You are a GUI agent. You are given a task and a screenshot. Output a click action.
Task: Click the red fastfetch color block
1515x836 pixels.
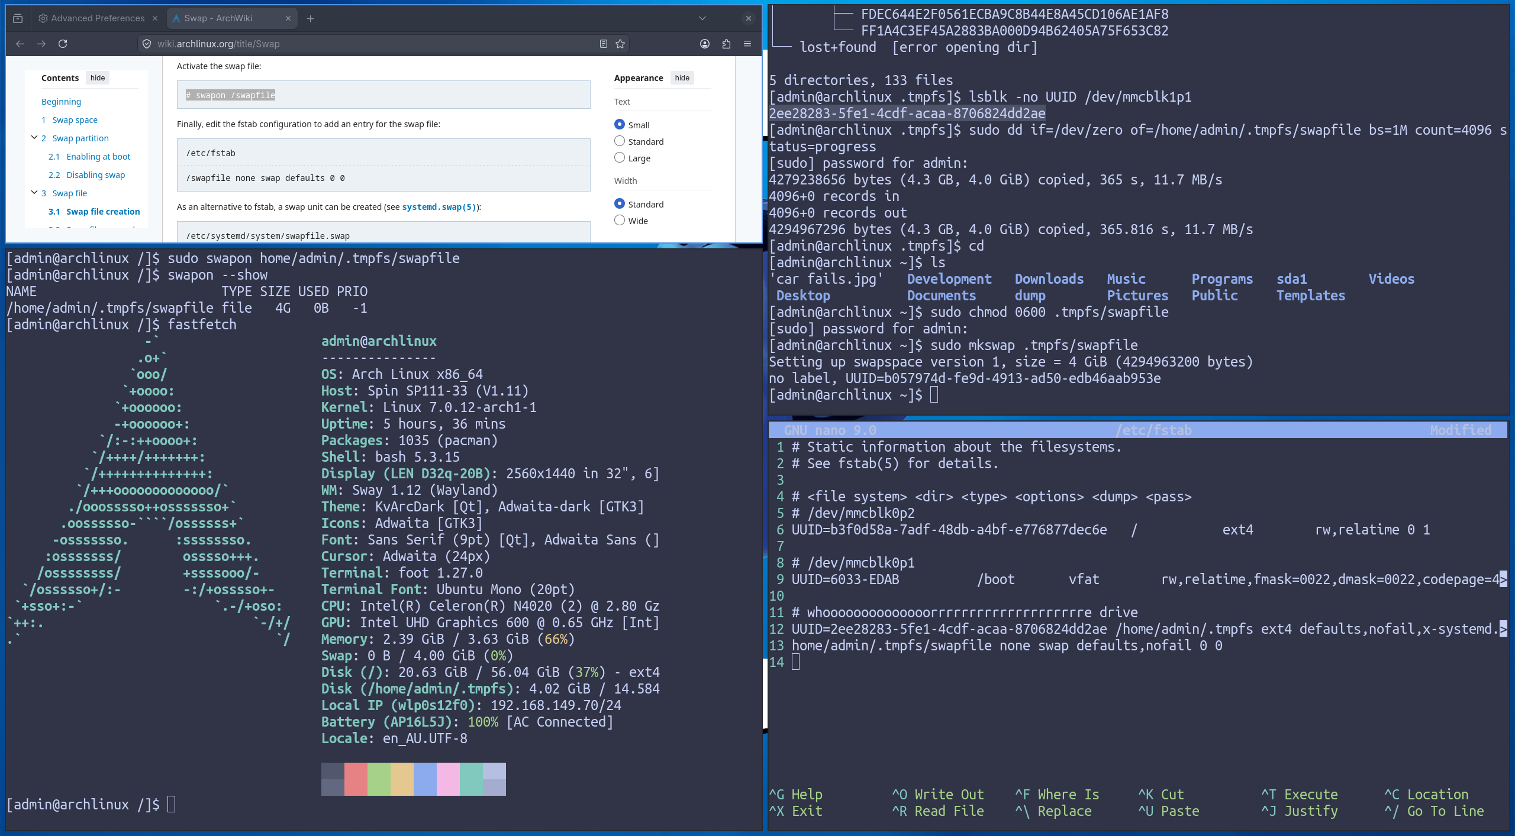click(356, 779)
